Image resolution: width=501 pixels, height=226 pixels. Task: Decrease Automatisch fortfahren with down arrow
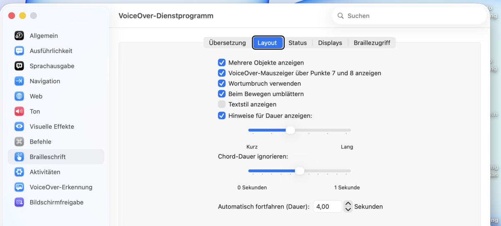coord(348,209)
